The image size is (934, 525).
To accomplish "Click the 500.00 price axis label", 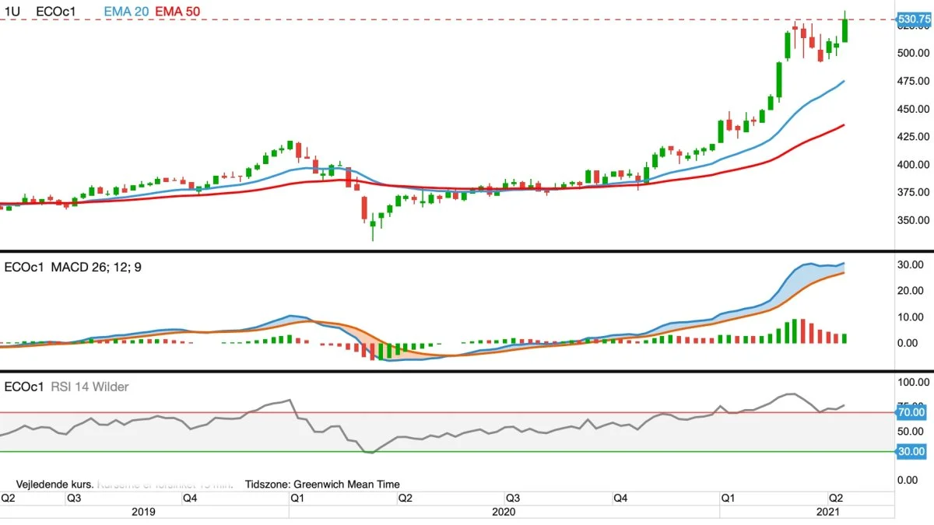I will click(912, 53).
